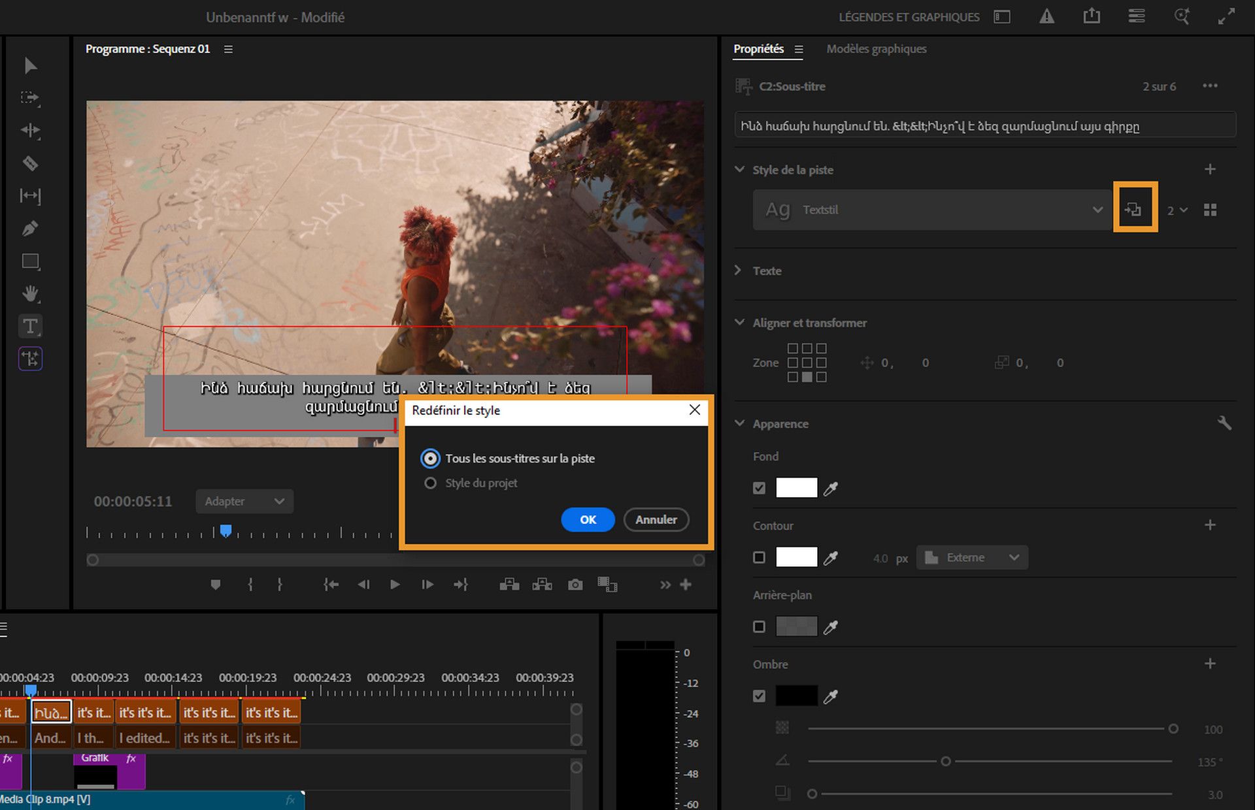This screenshot has height=810, width=1255.
Task: Select the Hand tool
Action: pos(30,293)
